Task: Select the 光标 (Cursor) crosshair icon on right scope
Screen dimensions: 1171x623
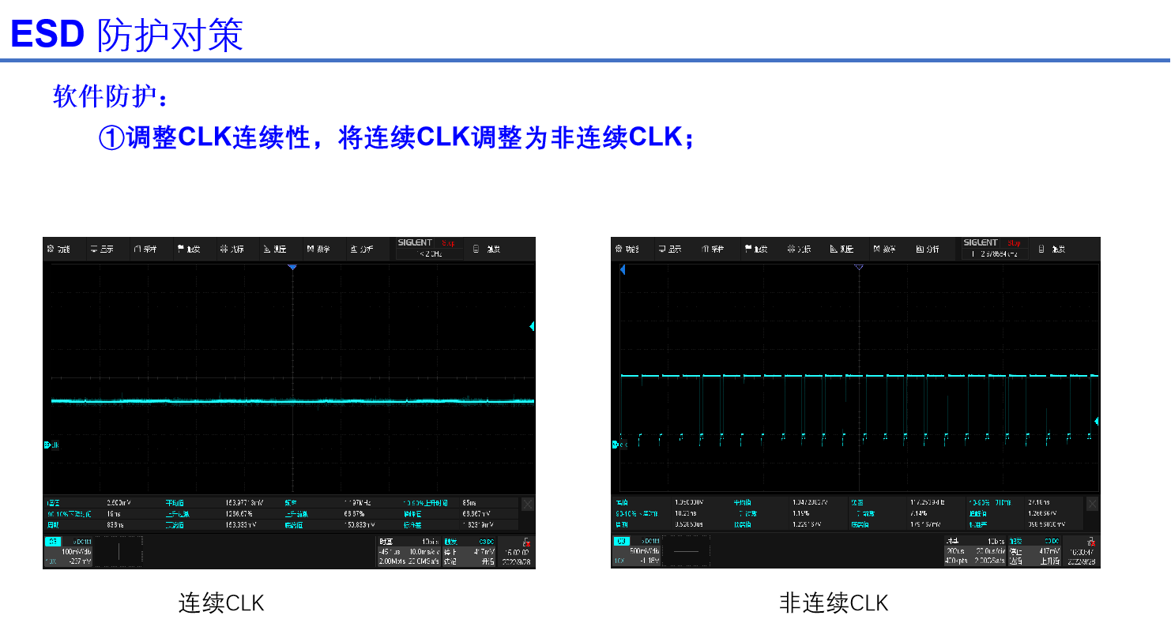Action: click(799, 249)
